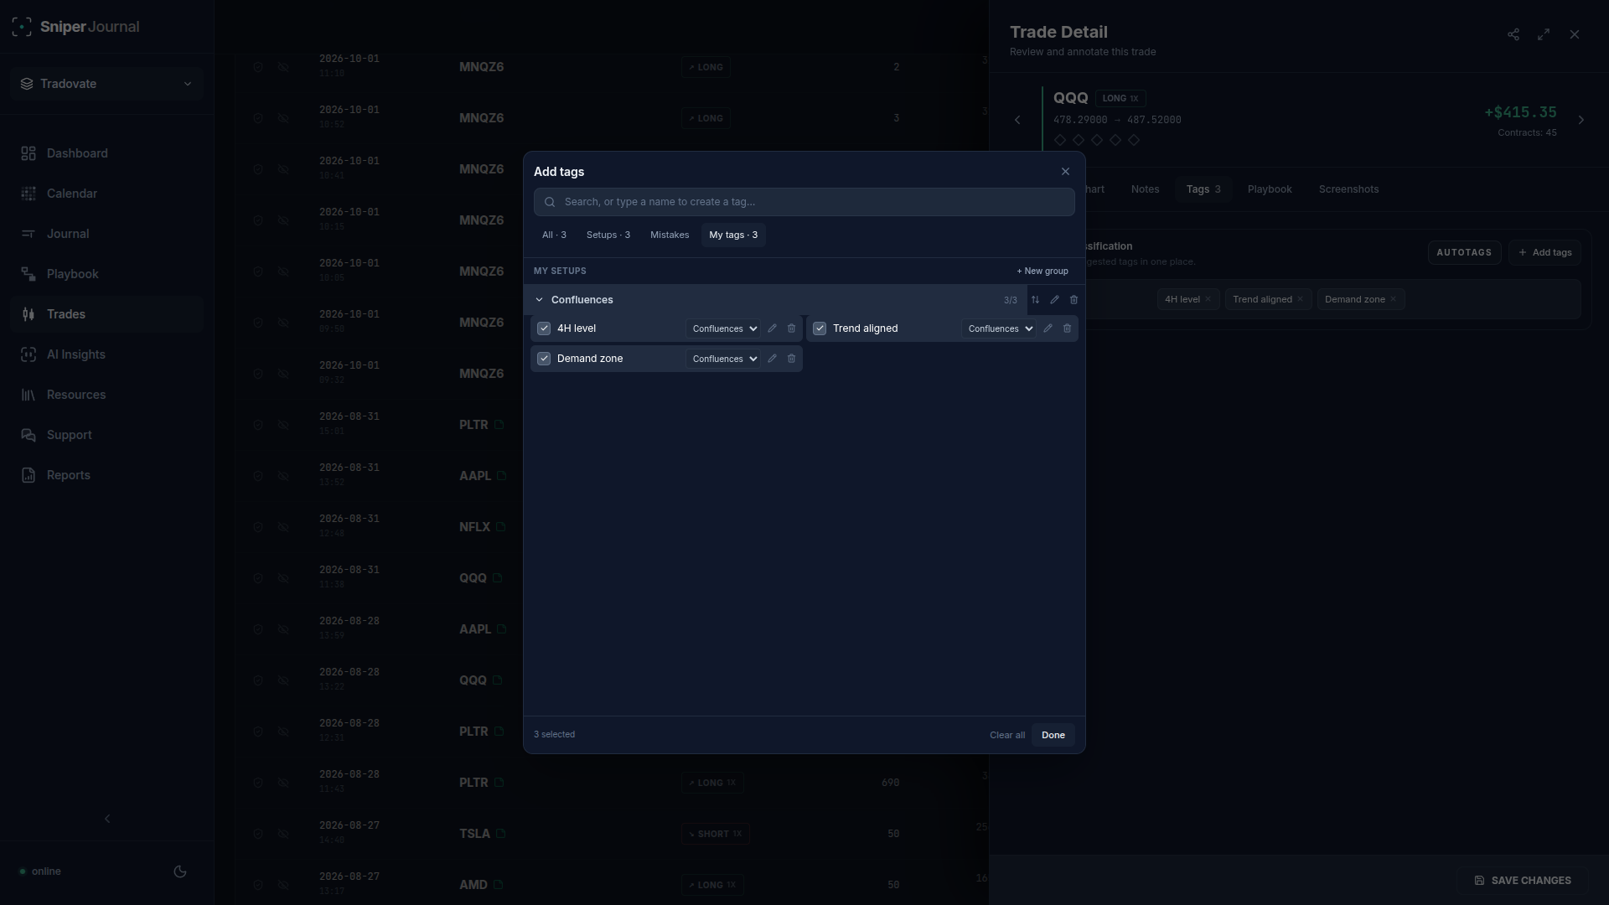This screenshot has height=905, width=1609.
Task: Switch to the All tags filter
Action: pos(554,235)
